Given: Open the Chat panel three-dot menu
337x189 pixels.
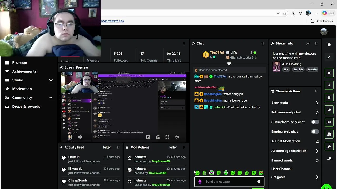Looking at the screenshot, I should 263,43.
